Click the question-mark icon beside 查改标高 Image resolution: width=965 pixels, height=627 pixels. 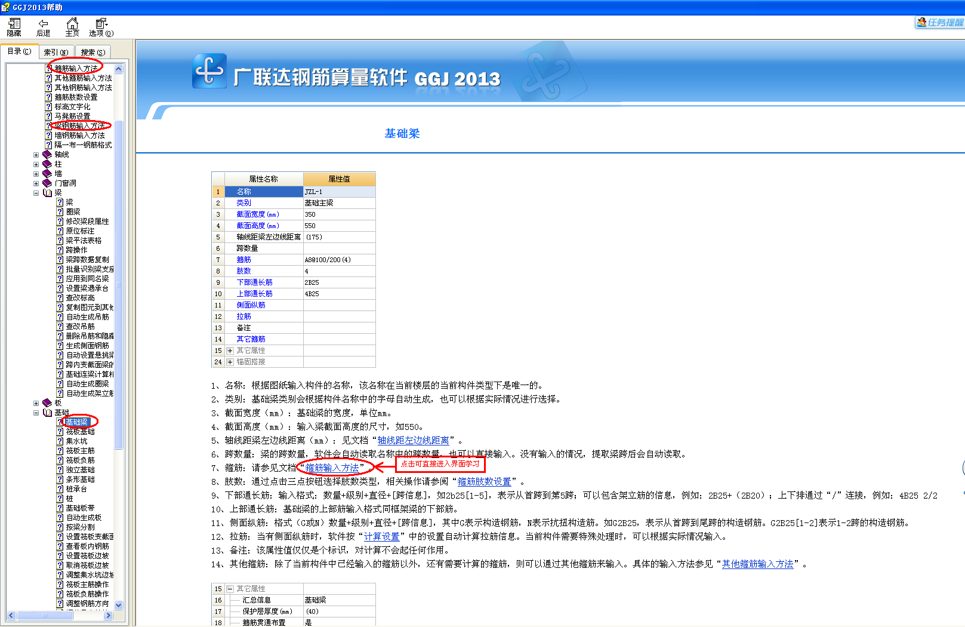coord(60,298)
